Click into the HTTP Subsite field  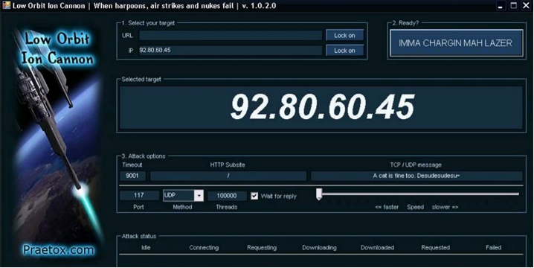228,176
